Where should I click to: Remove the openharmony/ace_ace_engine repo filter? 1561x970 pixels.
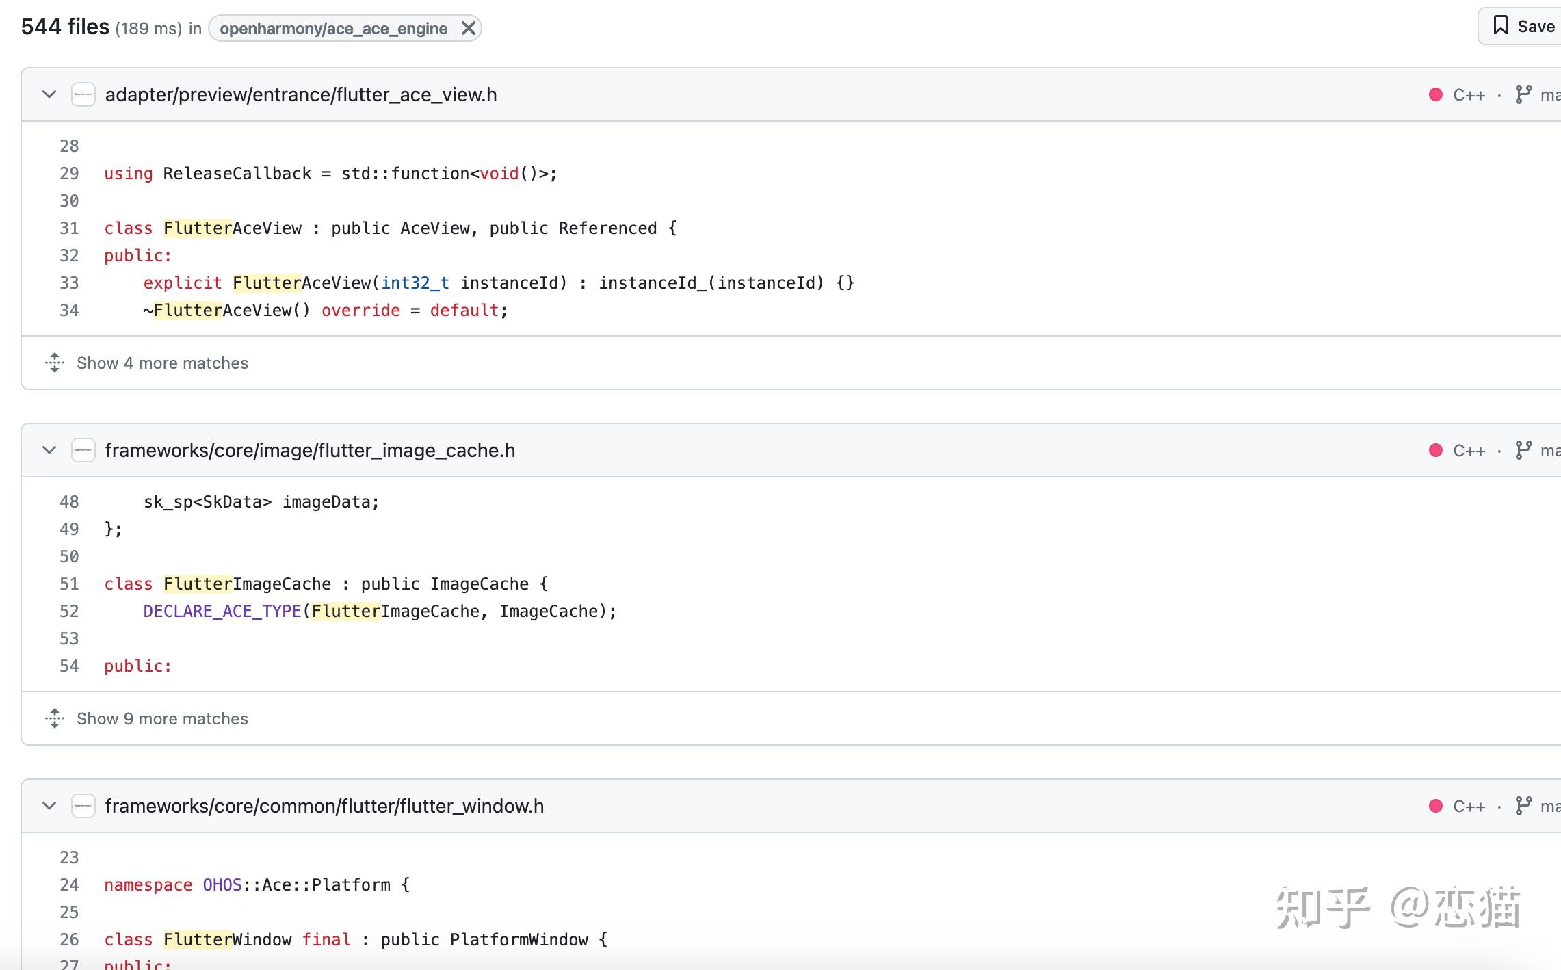pyautogui.click(x=468, y=28)
